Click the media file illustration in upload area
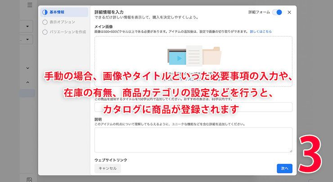 pyautogui.click(x=194, y=56)
